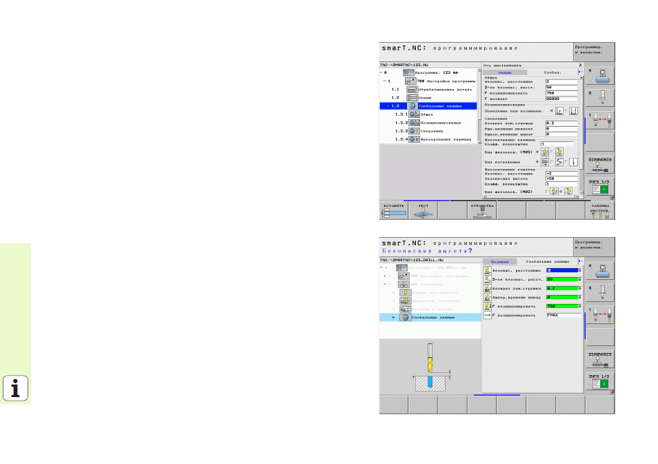Click tab navigation arrows beside Глобальные данные tab
This screenshot has height=464, width=658.
tap(580, 261)
